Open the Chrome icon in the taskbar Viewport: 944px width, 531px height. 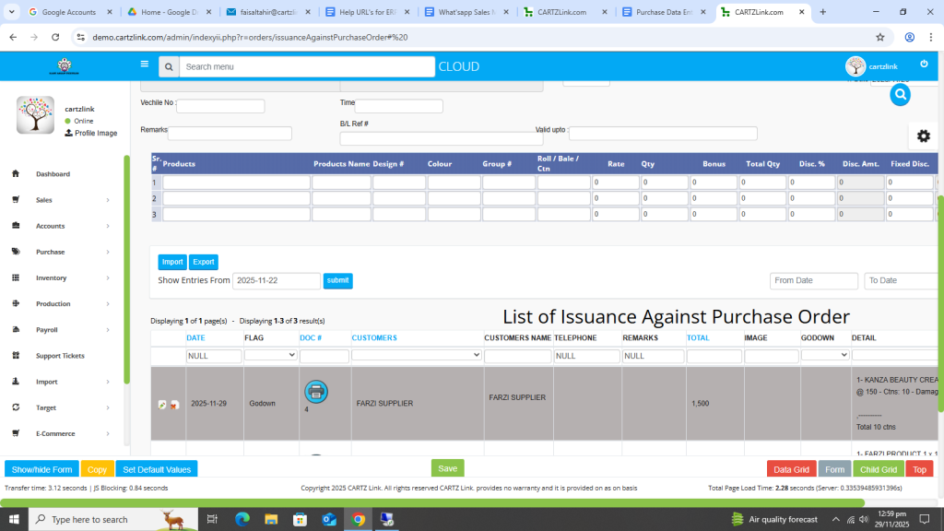click(359, 519)
